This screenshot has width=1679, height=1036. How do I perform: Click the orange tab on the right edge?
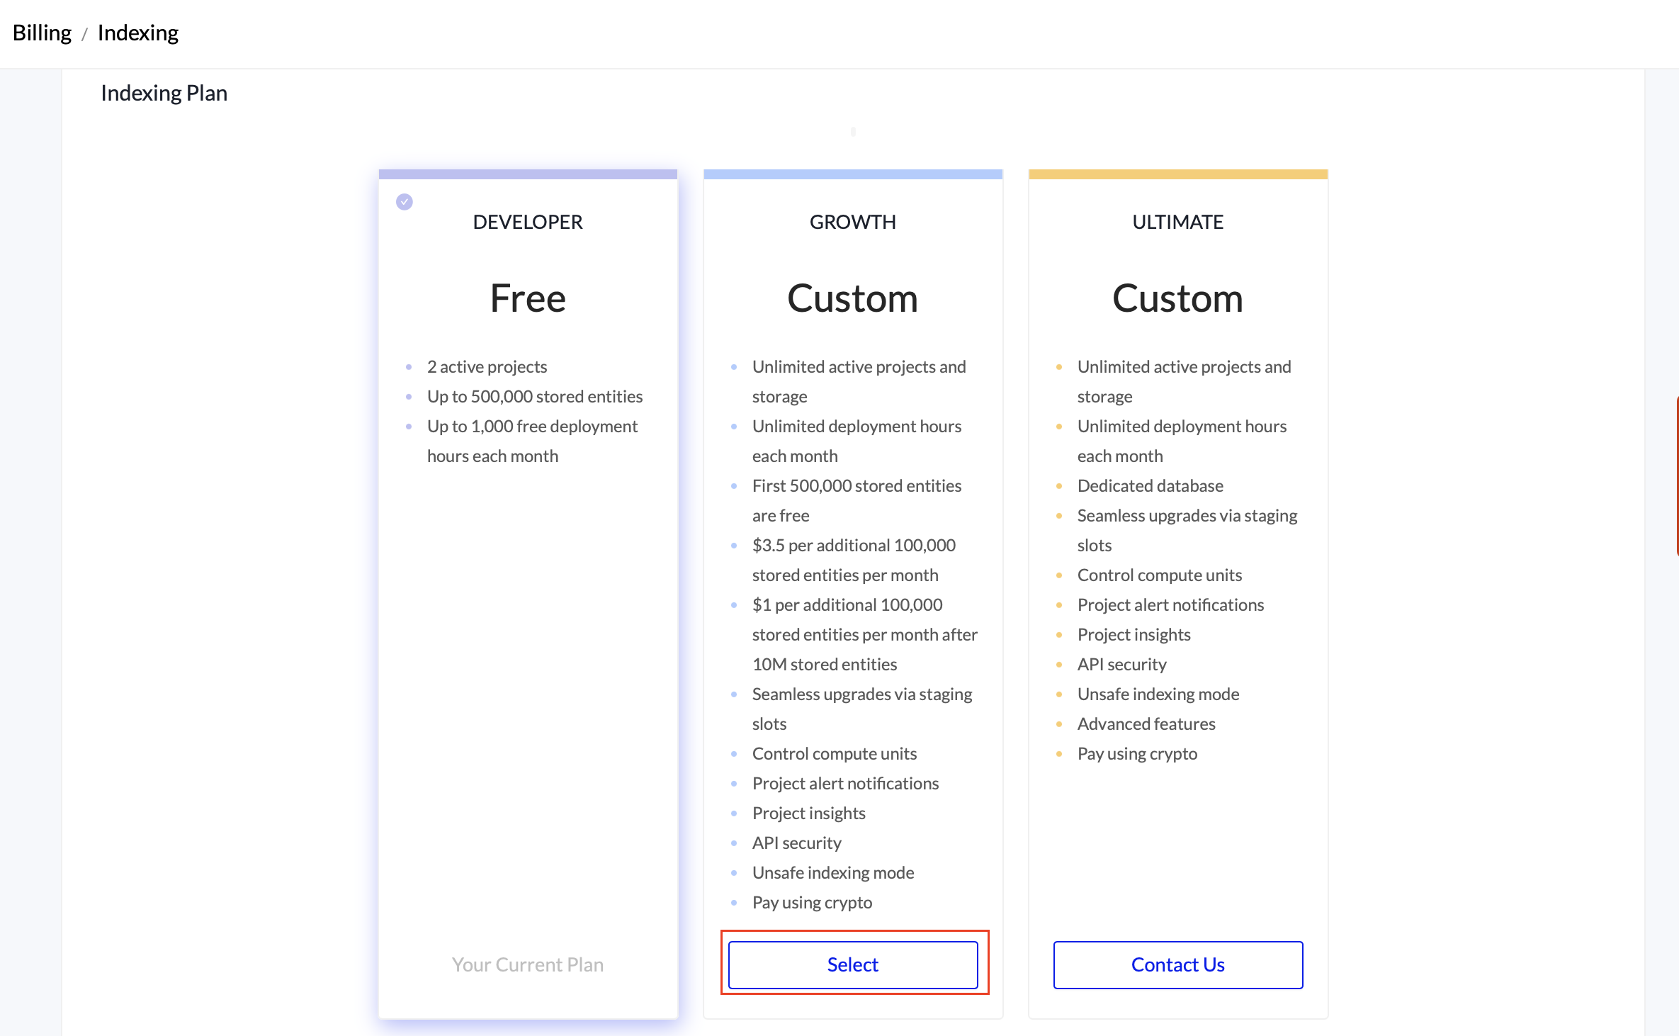pos(1676,476)
